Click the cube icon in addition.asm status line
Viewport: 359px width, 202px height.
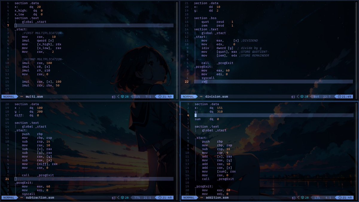302,198
